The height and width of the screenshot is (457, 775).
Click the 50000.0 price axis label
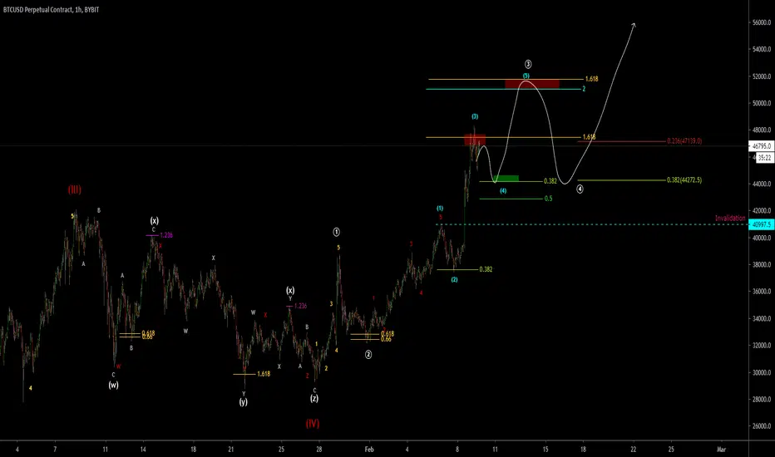[x=762, y=103]
